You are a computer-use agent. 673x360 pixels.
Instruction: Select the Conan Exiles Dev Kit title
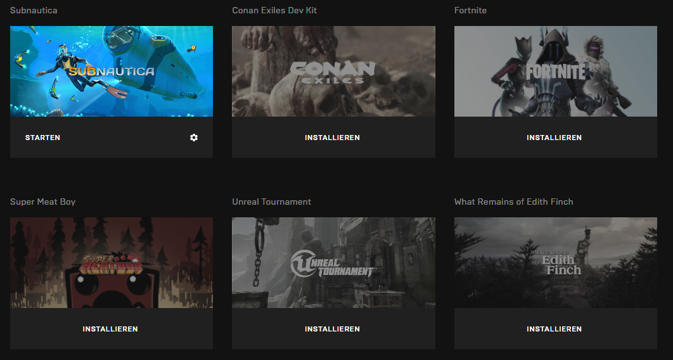pyautogui.click(x=274, y=10)
